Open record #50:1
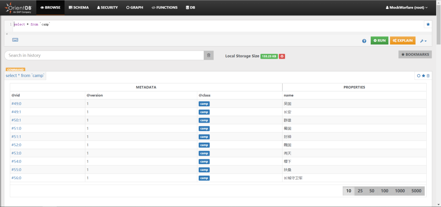This screenshot has height=207, width=441. point(16,120)
